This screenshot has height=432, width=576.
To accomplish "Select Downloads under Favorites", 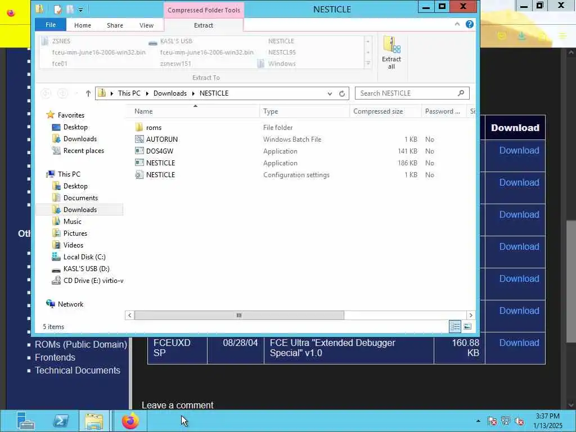I will [x=80, y=138].
